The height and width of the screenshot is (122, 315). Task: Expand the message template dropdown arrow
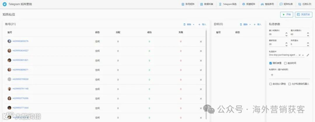click(x=303, y=55)
